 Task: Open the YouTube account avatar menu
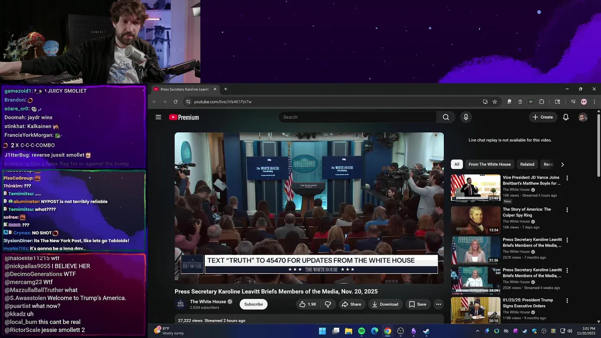pos(583,117)
